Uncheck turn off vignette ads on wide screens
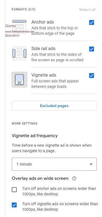This screenshot has width=102, height=217. pyautogui.click(x=14, y=205)
